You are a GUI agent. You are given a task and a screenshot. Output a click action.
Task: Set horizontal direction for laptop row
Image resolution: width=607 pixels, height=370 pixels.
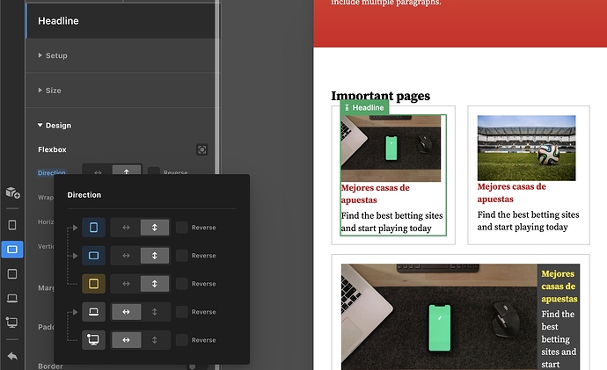coord(126,312)
